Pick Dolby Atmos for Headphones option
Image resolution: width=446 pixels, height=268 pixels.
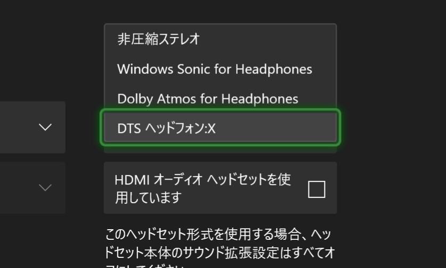point(221,98)
